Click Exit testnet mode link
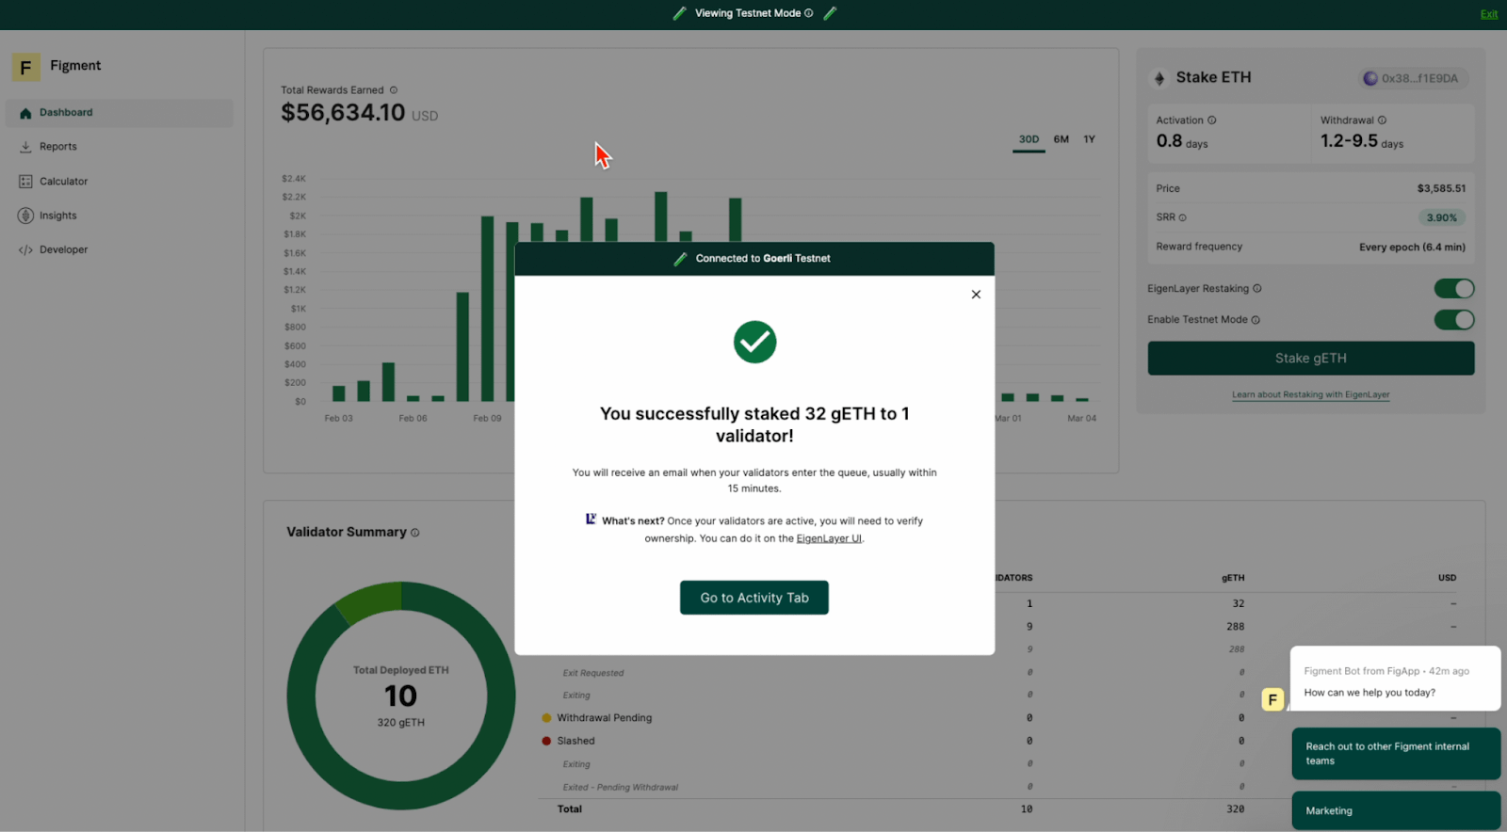Screen dimensions: 1507x832 [x=1488, y=14]
